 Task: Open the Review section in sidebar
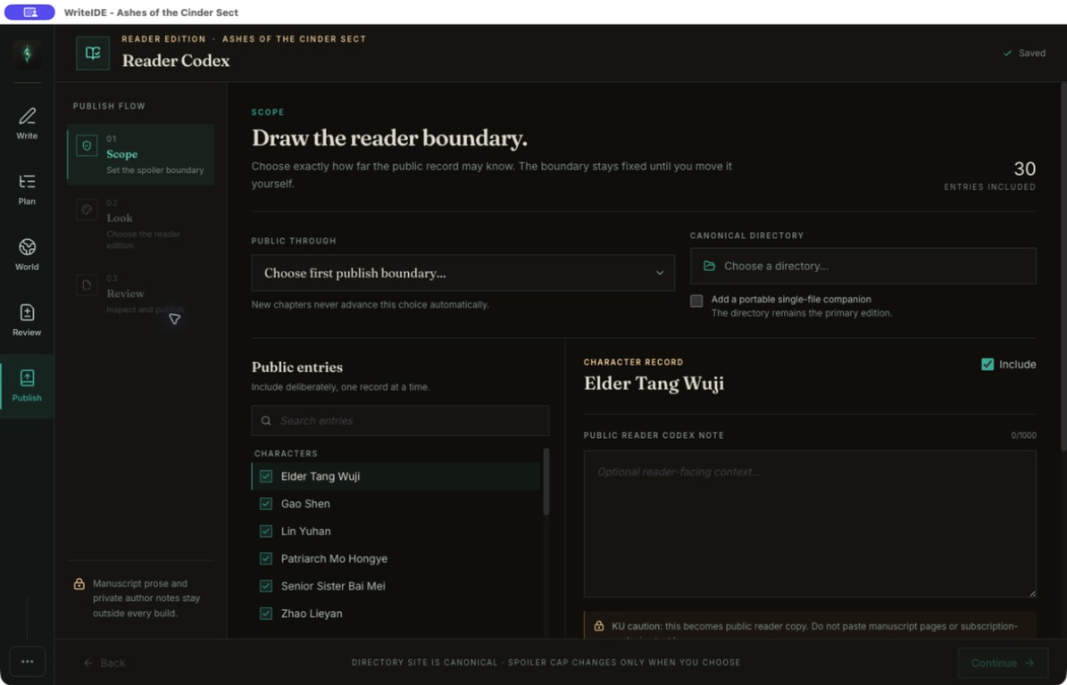(x=27, y=321)
